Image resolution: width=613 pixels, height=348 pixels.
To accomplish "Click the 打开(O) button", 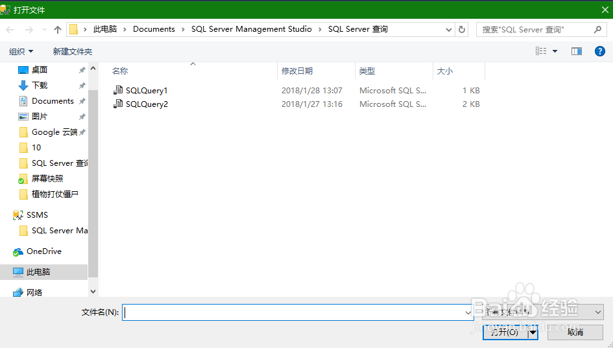I will (x=505, y=332).
